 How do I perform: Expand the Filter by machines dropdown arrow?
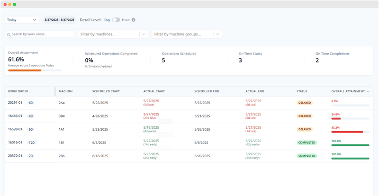[144, 34]
